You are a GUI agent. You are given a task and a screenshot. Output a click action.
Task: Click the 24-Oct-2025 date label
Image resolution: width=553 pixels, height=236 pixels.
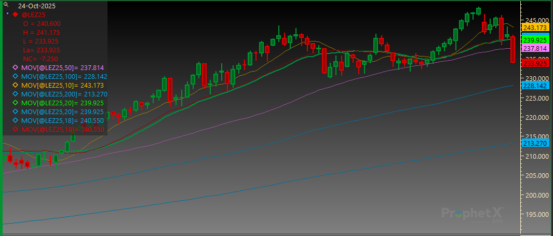click(x=37, y=6)
